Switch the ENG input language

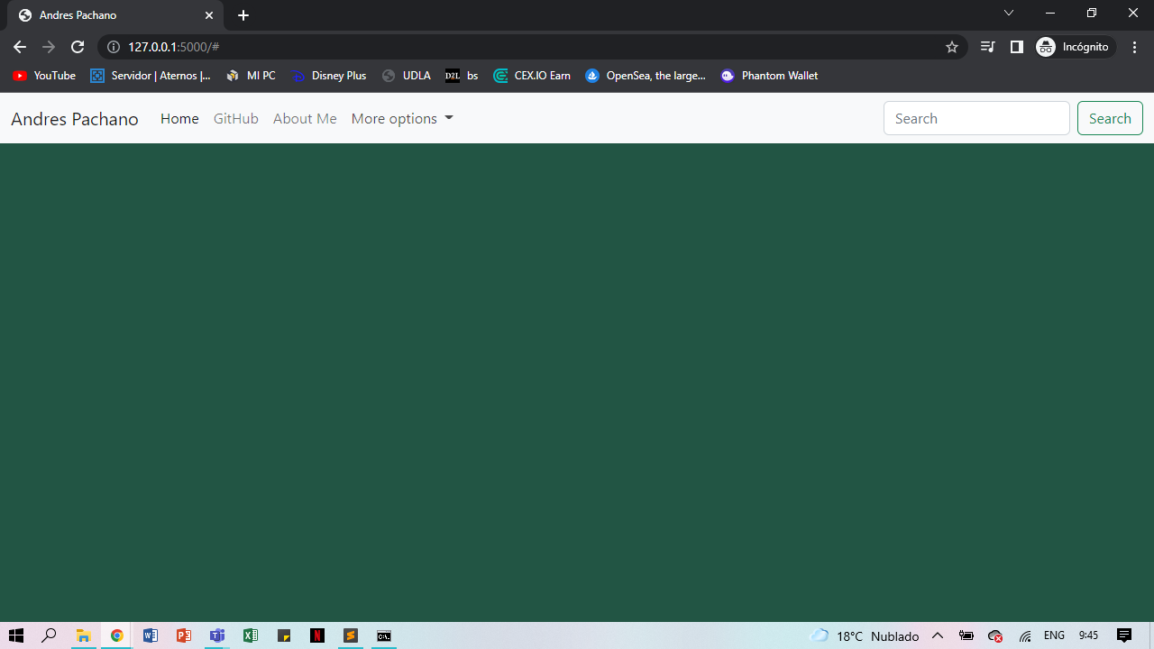[x=1054, y=635]
